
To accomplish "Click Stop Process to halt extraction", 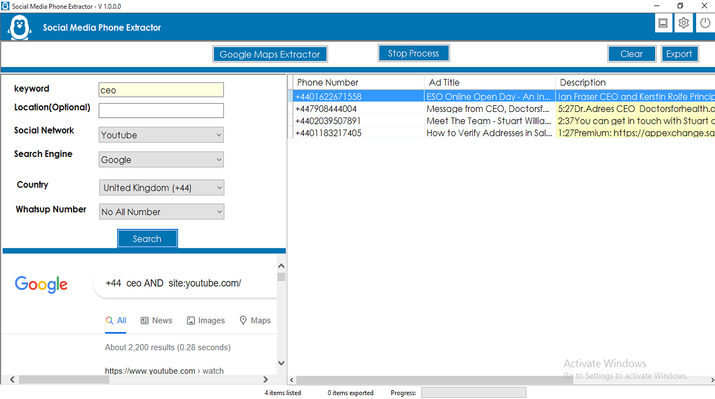I will pos(413,53).
